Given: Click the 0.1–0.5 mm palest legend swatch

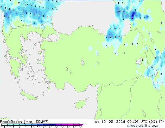Looking at the screenshot, I should pyautogui.click(x=4, y=125).
